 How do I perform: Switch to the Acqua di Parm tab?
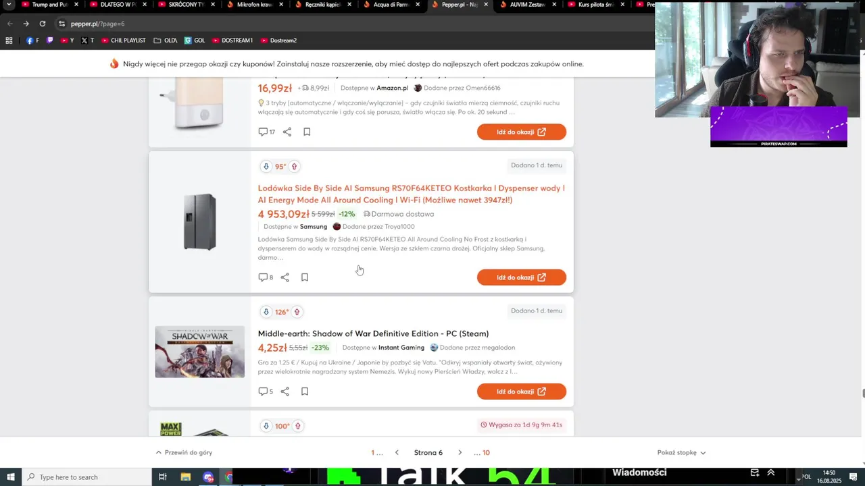[391, 5]
